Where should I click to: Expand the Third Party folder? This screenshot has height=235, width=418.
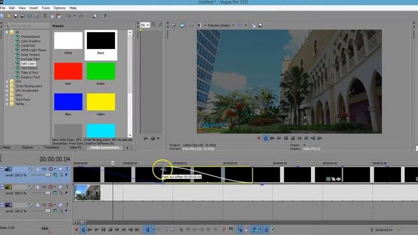[7, 100]
